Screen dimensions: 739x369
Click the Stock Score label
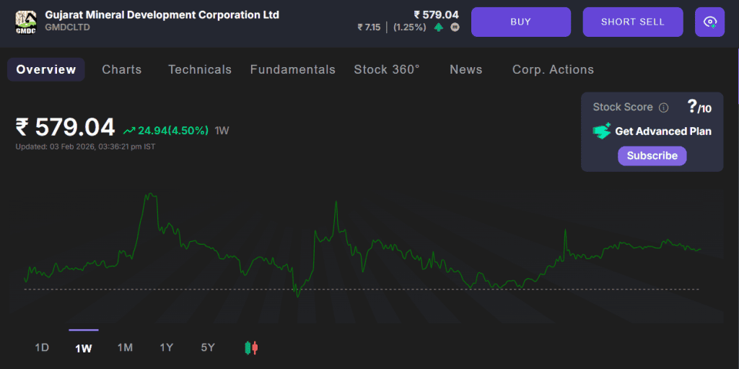623,107
